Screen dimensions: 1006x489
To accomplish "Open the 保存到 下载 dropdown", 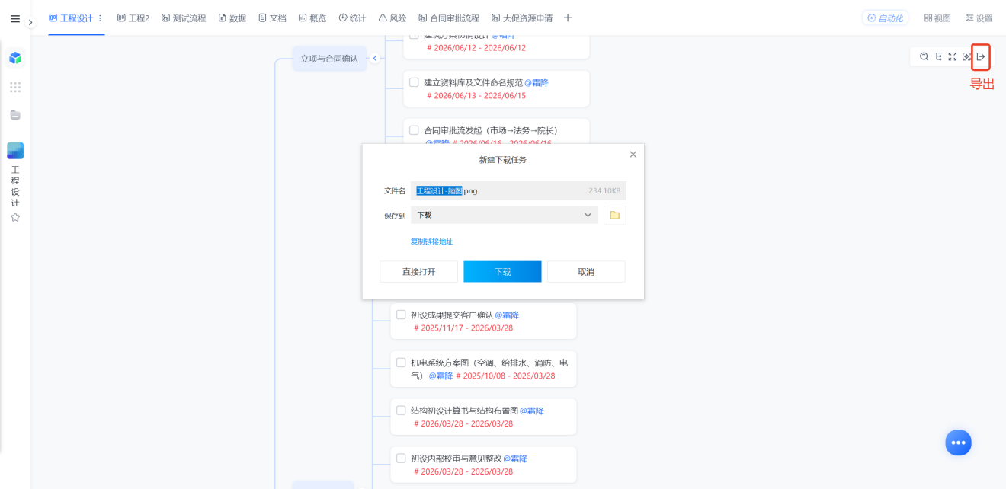I will (504, 215).
